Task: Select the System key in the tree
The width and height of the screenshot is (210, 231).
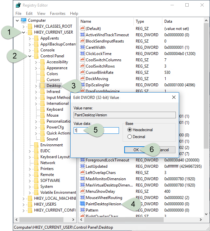Action: click(47, 187)
